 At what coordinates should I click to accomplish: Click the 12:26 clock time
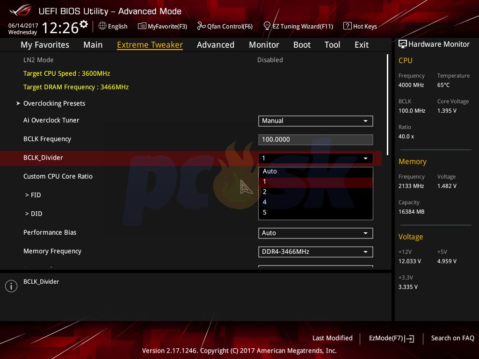tap(60, 28)
